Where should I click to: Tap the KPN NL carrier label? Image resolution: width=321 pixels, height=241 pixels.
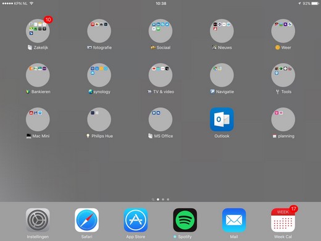click(20, 4)
